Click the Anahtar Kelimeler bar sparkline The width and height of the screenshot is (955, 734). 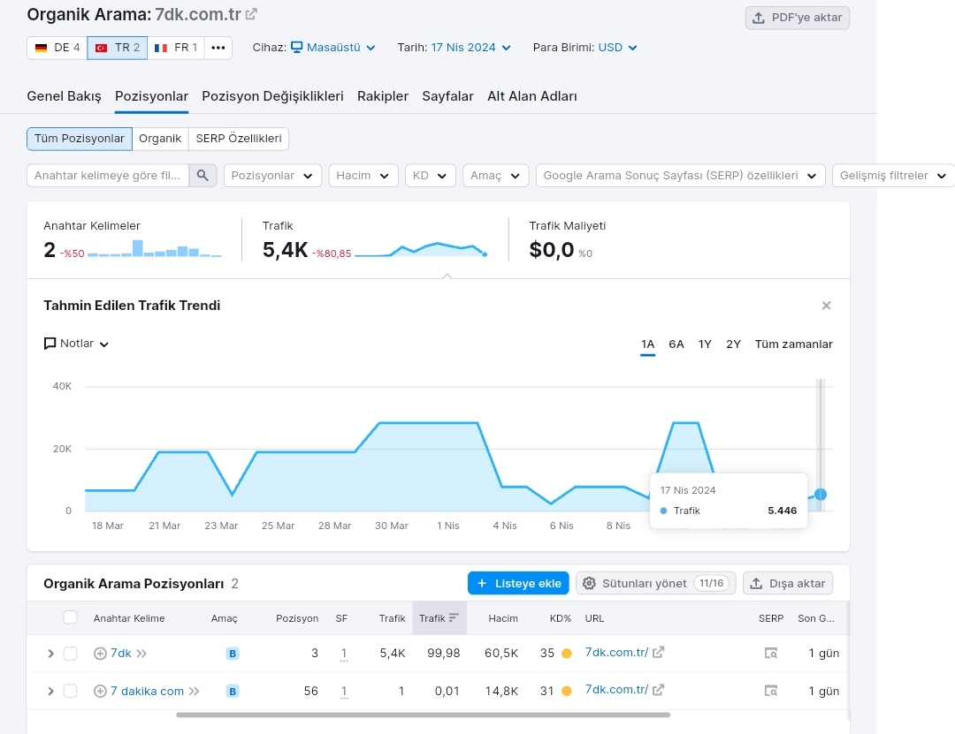tap(154, 248)
